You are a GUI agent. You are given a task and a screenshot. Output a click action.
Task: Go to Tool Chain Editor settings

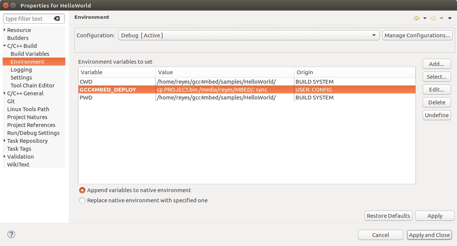click(x=32, y=86)
